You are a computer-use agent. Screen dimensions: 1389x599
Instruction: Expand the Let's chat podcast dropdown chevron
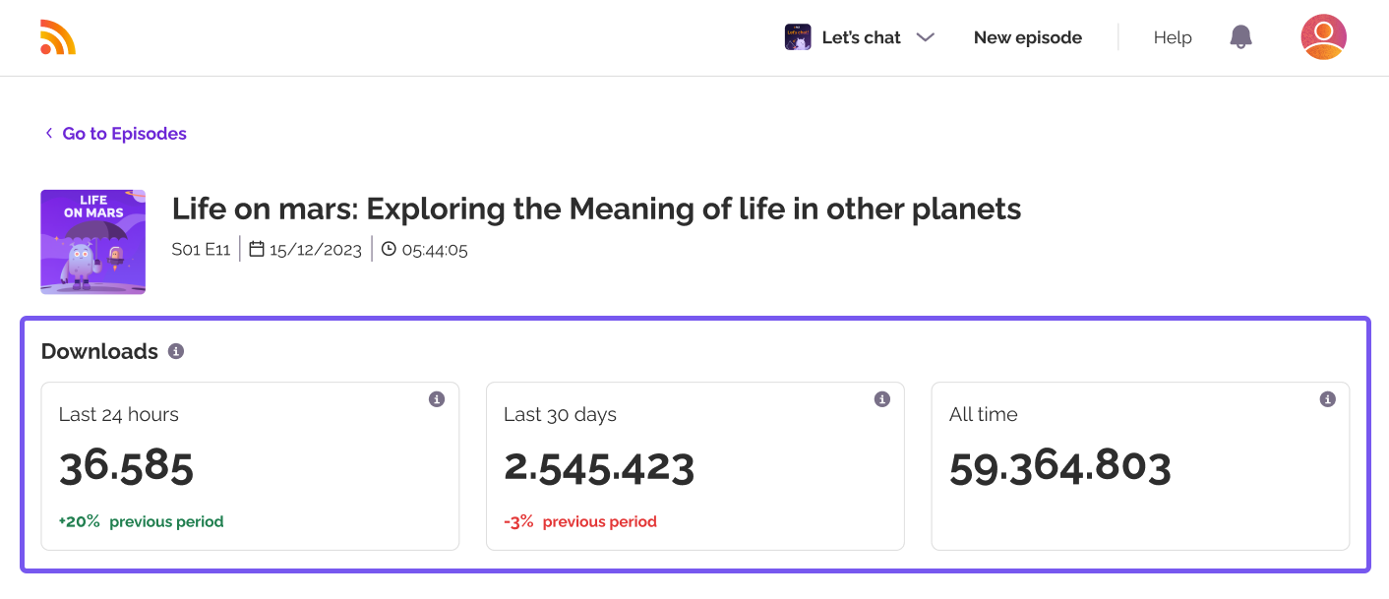pos(925,37)
